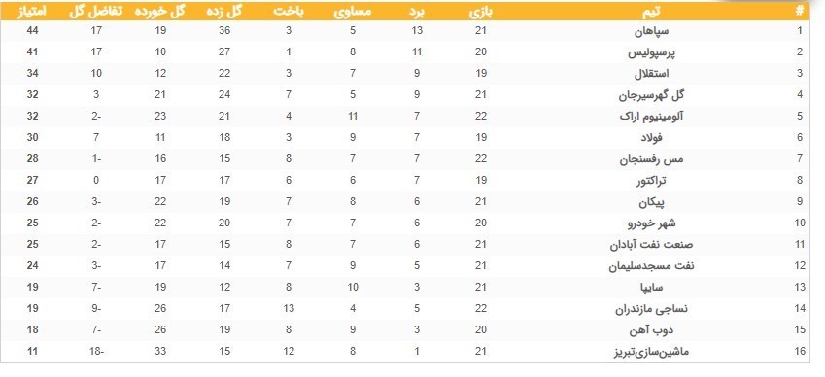
Task: Click the ماشین‌سازی‌تبریز team name
Action: click(x=651, y=352)
